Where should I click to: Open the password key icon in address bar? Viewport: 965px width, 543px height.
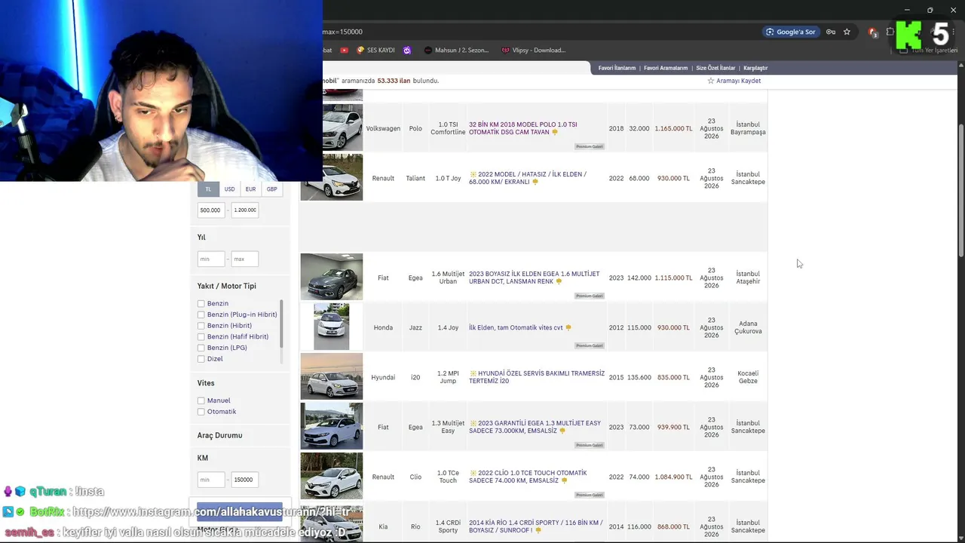[831, 32]
